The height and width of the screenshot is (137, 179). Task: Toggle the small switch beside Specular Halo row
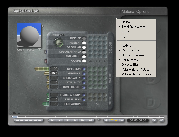(x=45, y=52)
